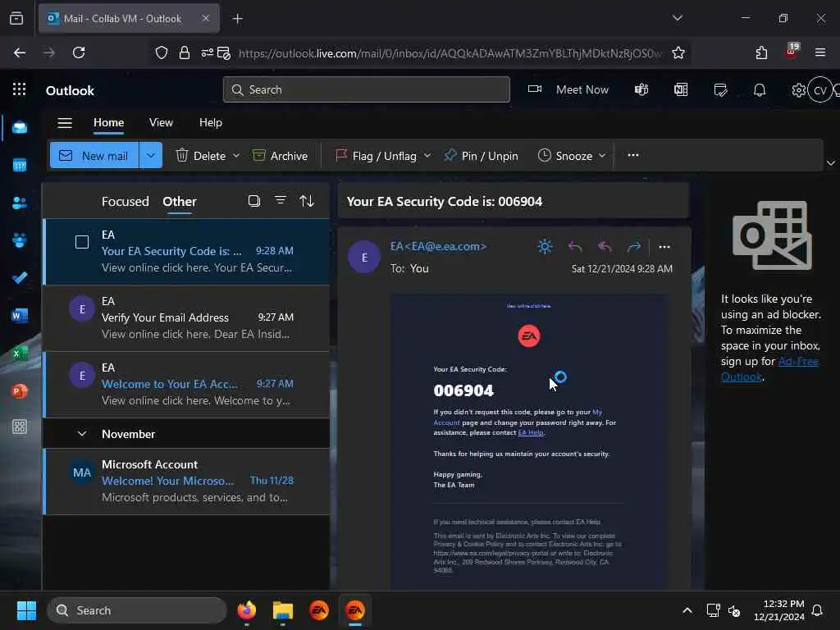
Task: Open Calendar in the left sidebar
Action: [x=20, y=165]
